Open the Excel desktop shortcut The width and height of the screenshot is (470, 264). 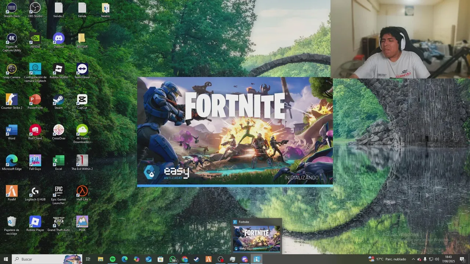(59, 163)
